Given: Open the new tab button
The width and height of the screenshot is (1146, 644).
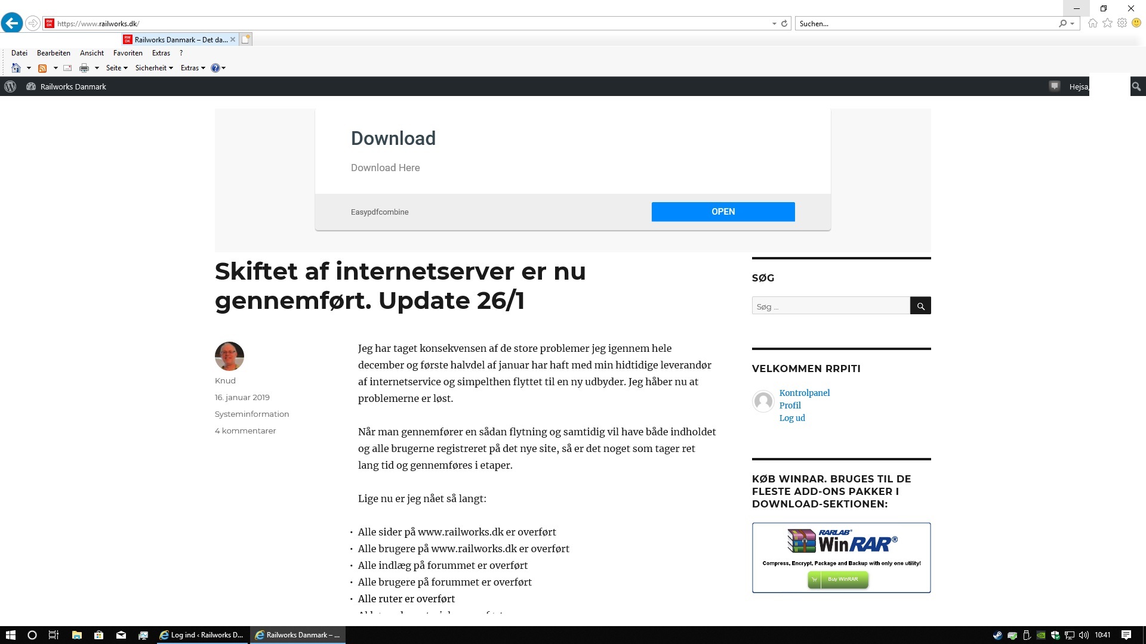Looking at the screenshot, I should (x=245, y=39).
